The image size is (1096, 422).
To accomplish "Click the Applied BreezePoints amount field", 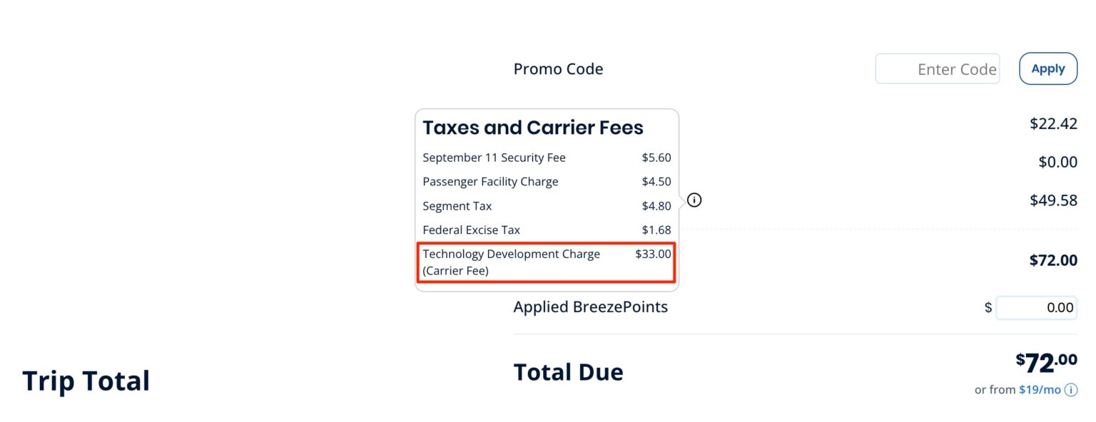I will click(1036, 307).
